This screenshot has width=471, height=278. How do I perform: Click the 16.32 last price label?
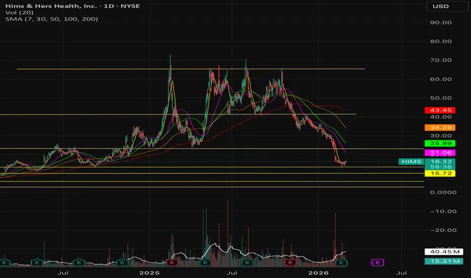pyautogui.click(x=440, y=161)
